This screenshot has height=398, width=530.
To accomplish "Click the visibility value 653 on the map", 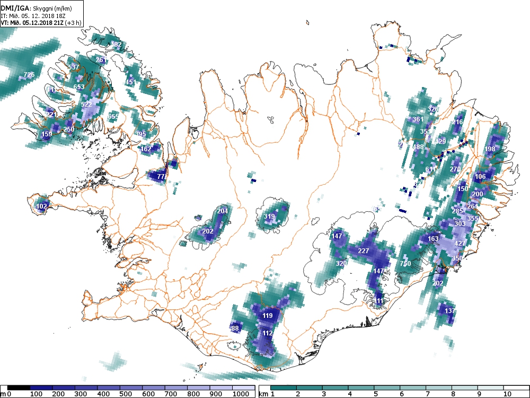I will click(79, 87).
